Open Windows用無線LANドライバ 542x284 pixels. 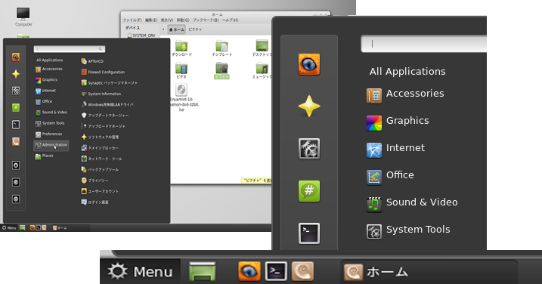click(x=107, y=105)
